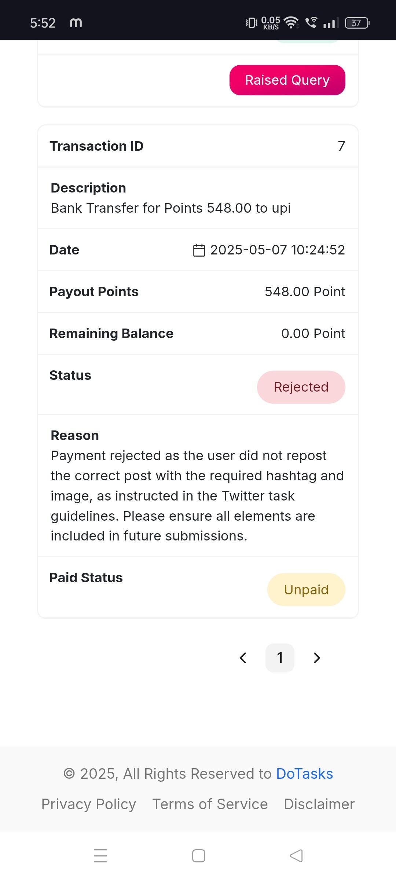Tap the Raised Query button
Image resolution: width=396 pixels, height=880 pixels.
point(287,80)
